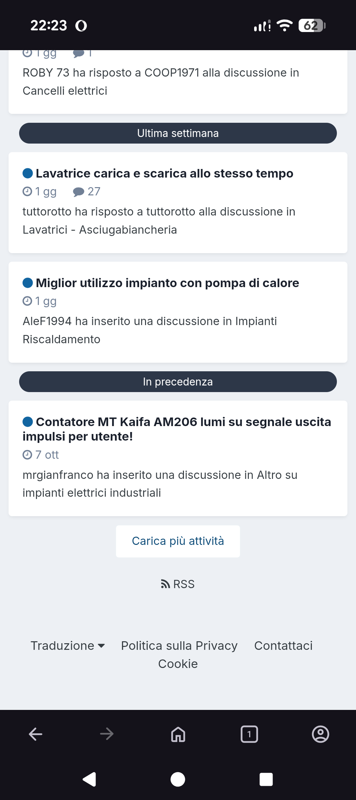Open the browser profile account icon
Screen dimensions: 356x800
click(x=320, y=734)
